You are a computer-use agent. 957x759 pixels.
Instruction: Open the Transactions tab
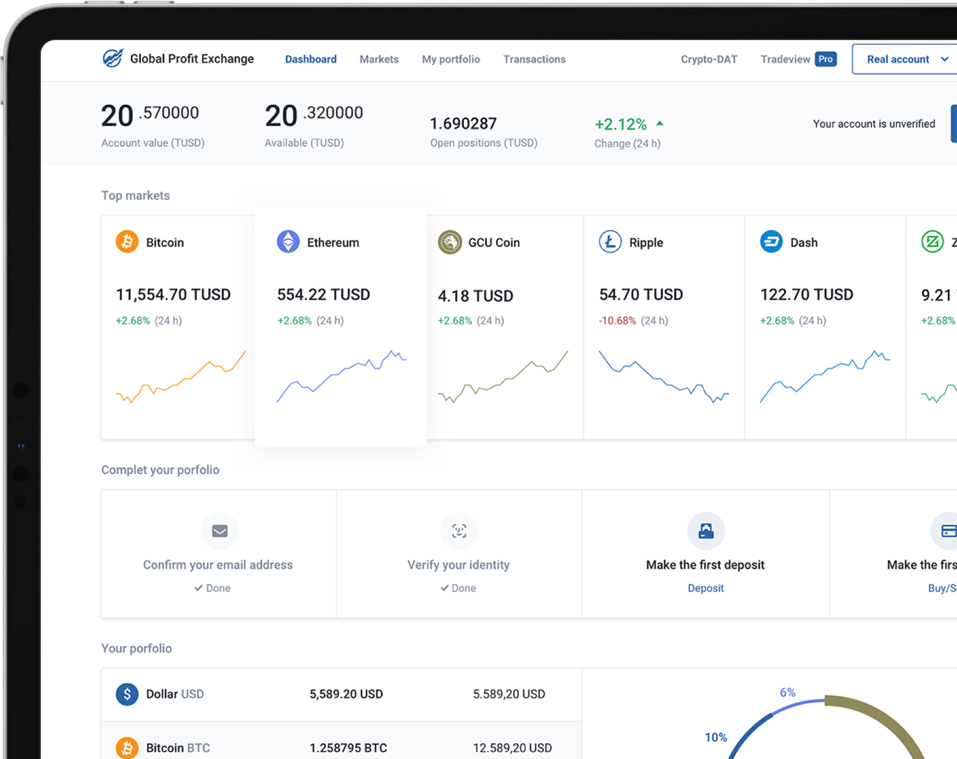coord(534,59)
